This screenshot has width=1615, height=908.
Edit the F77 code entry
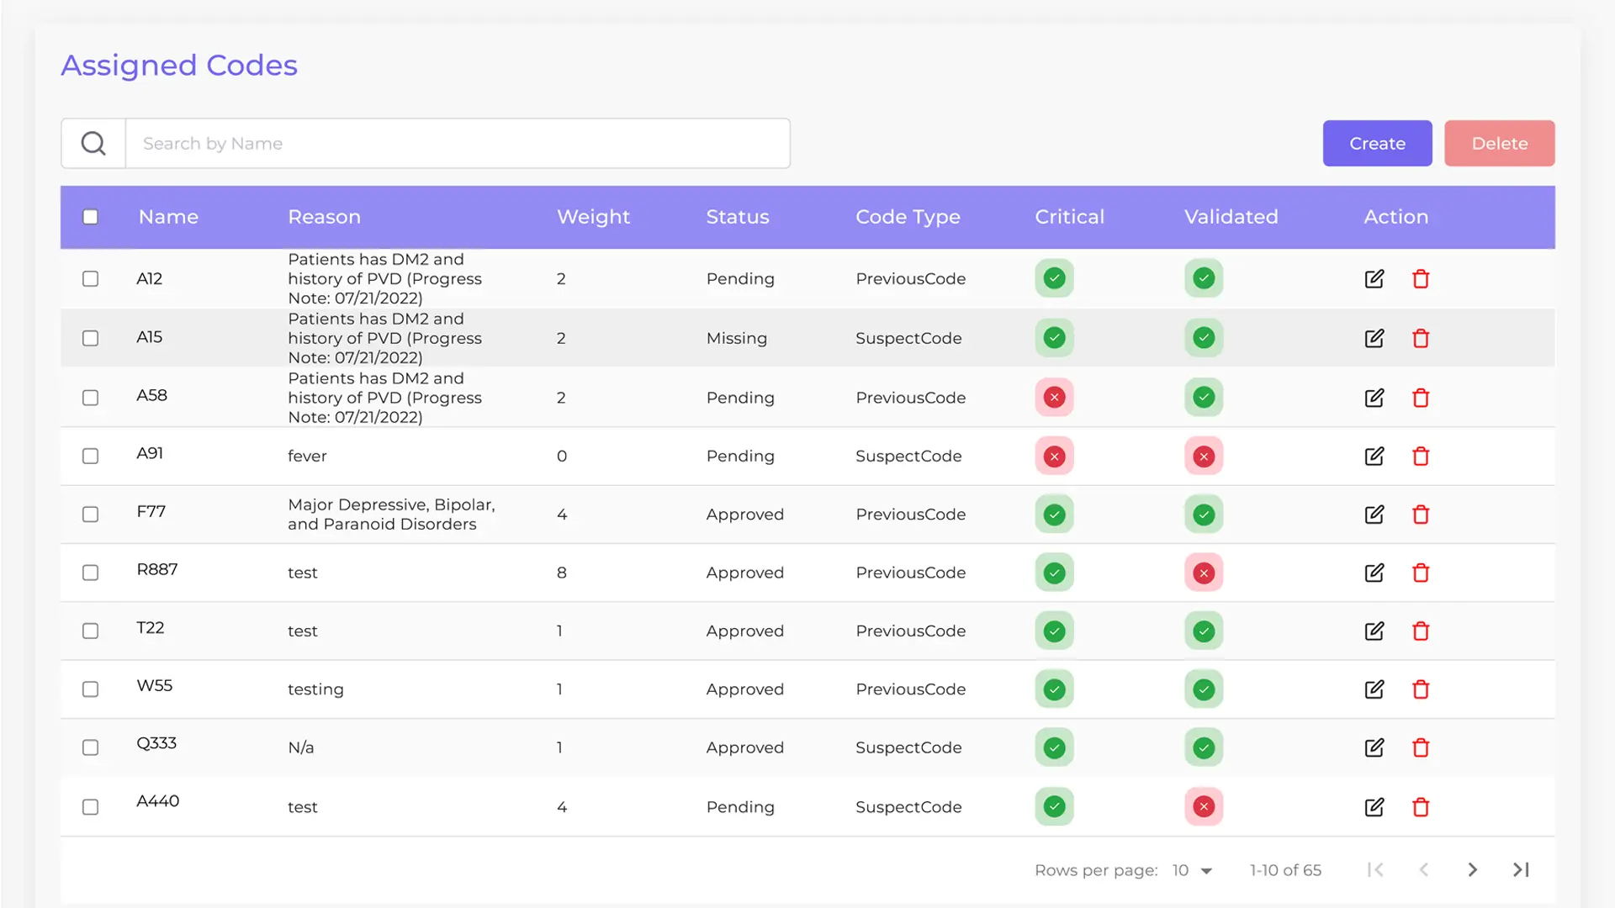pos(1374,515)
